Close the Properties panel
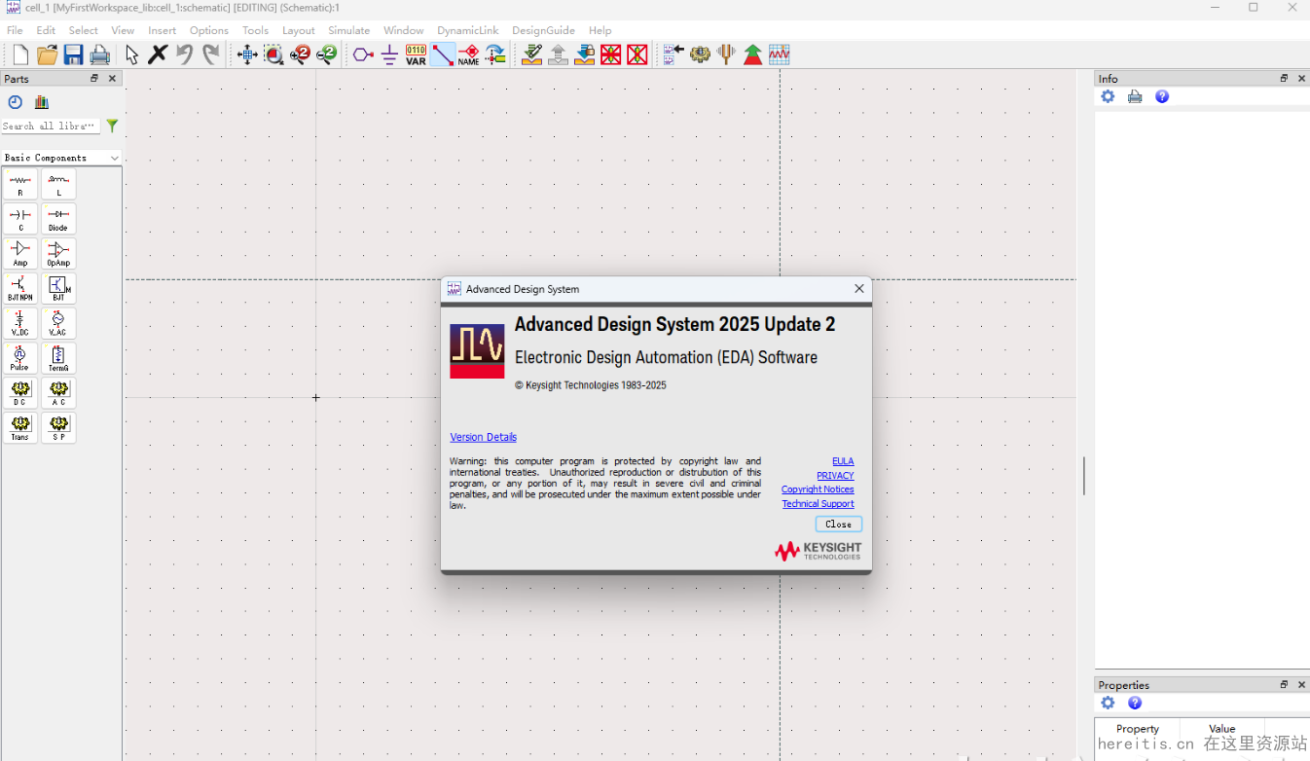1310x761 pixels. (x=1301, y=685)
